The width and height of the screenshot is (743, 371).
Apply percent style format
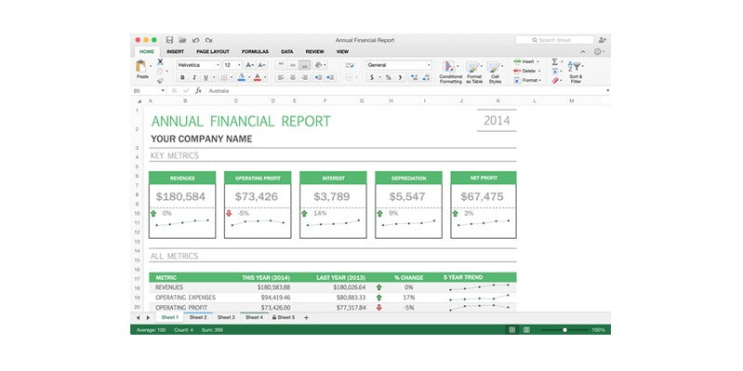388,78
